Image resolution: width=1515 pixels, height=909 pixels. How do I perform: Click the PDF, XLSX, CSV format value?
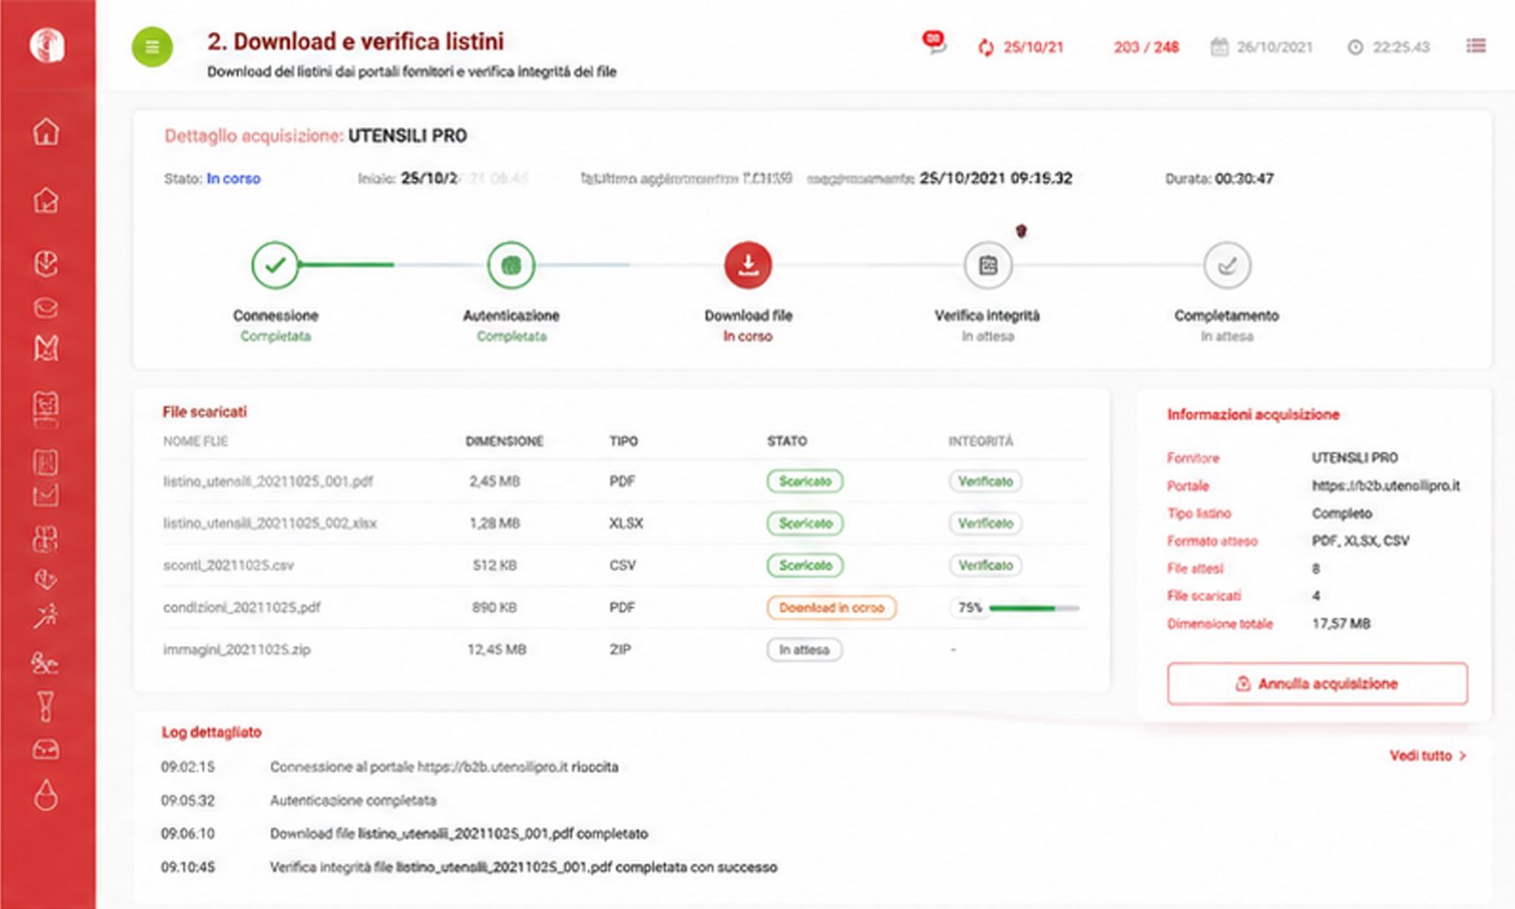1361,542
